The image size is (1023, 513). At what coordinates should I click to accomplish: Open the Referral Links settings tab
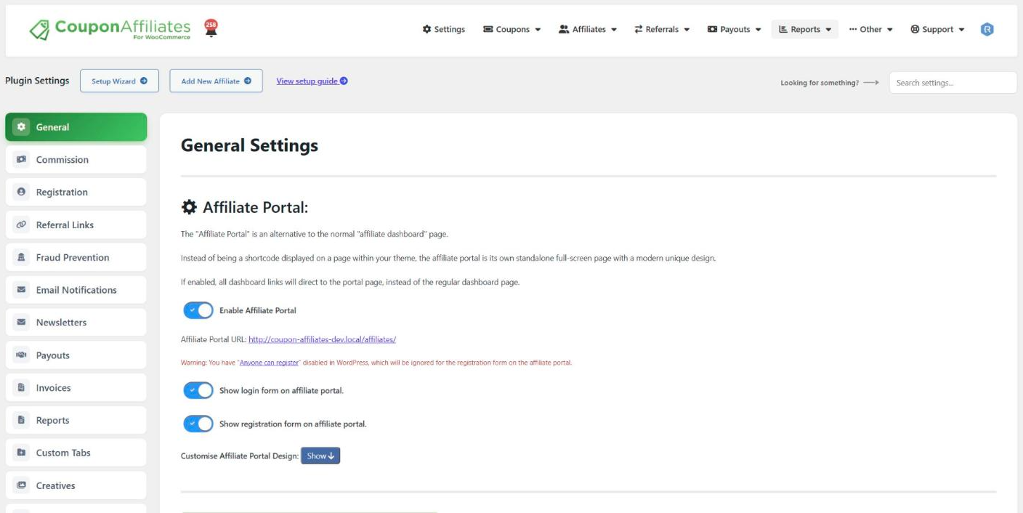point(76,225)
